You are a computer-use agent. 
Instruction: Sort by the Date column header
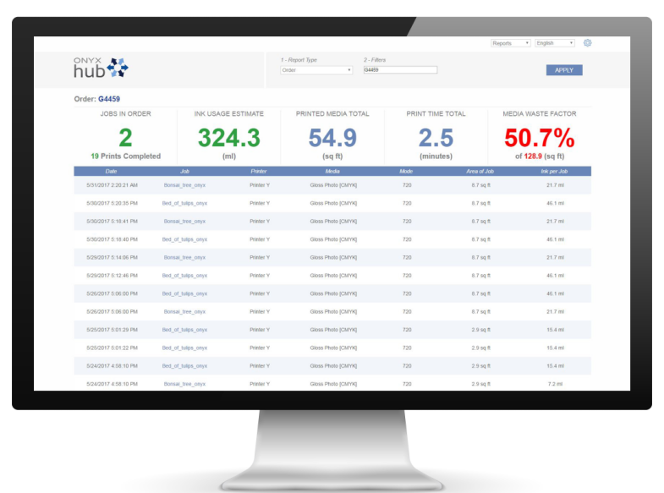coord(112,171)
